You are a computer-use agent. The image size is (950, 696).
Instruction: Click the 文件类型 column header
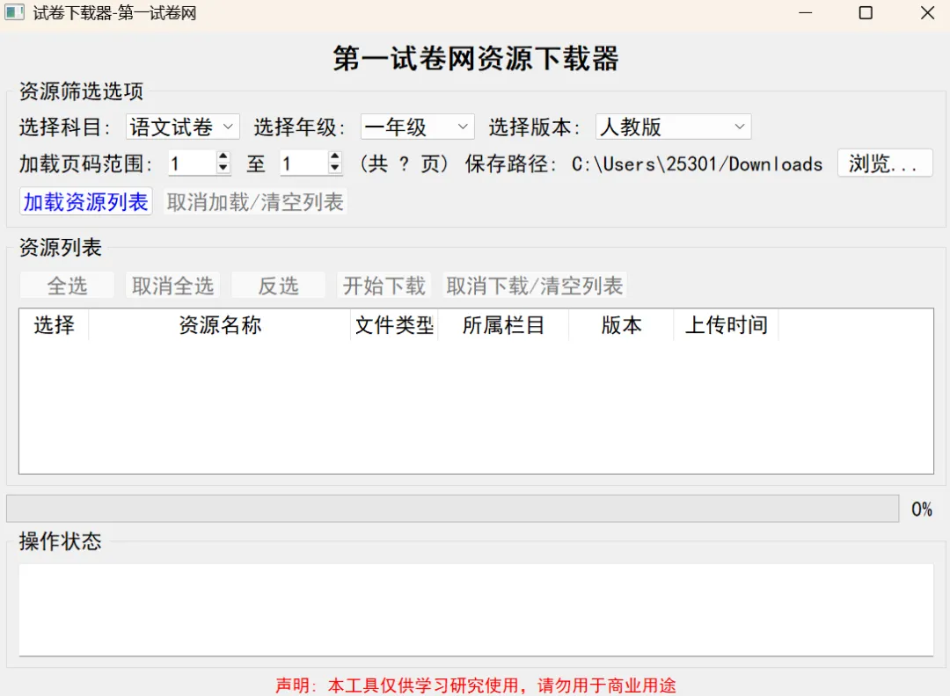(x=394, y=325)
